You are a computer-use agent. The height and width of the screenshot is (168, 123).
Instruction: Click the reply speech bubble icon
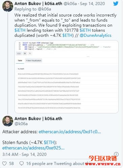[x=22, y=163]
